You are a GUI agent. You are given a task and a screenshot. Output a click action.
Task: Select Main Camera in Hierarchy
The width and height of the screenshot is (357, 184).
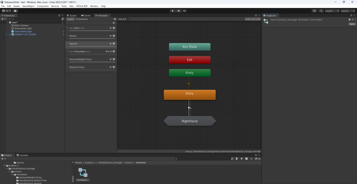[21, 25]
